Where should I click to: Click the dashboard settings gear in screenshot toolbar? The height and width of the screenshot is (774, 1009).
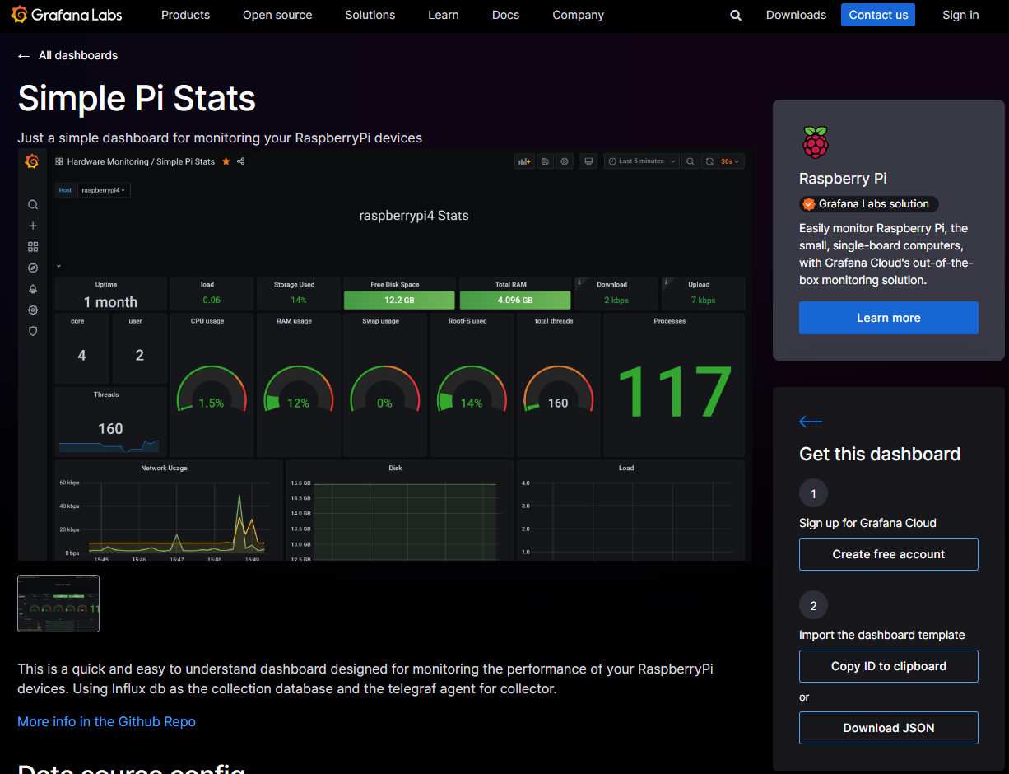click(565, 161)
